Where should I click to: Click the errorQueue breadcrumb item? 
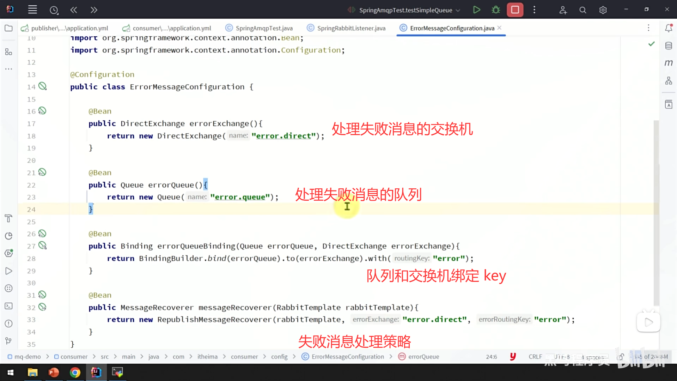[x=423, y=357]
